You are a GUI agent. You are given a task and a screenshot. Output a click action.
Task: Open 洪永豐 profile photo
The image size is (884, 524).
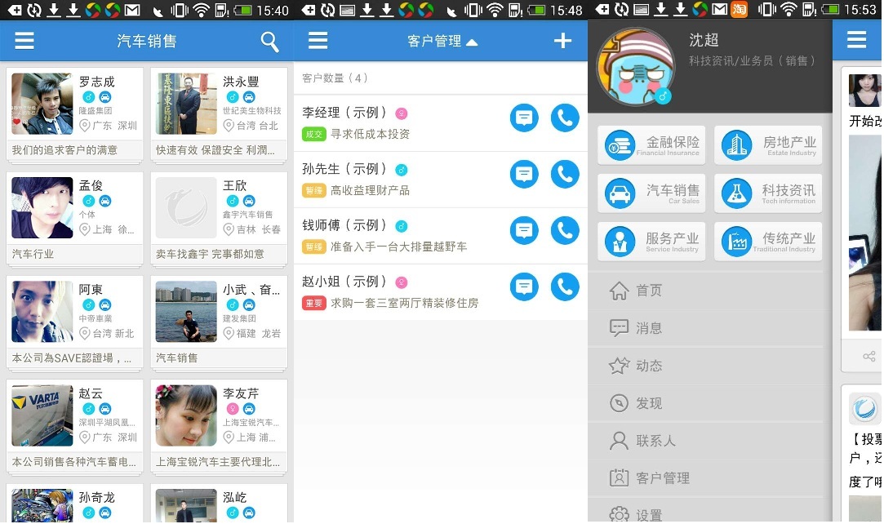[x=186, y=104]
